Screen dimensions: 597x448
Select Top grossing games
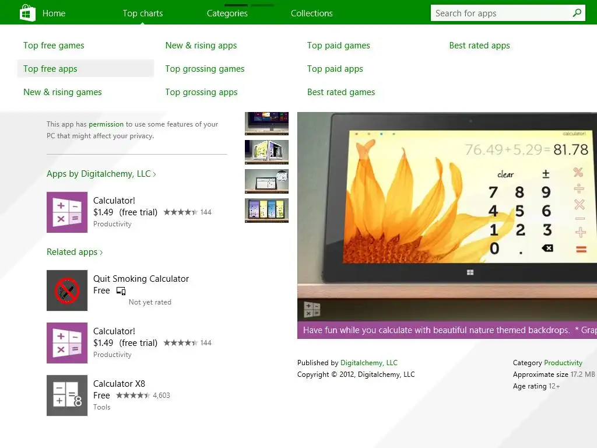[x=205, y=69]
